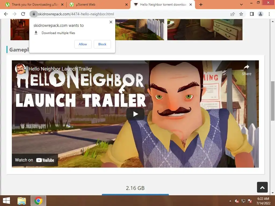This screenshot has width=275, height=206.
Task: Bookmark this page with the star
Action: coord(241,14)
